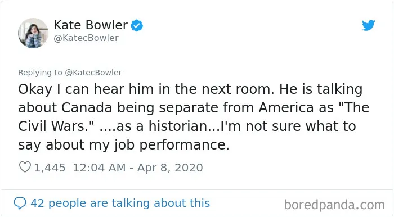The width and height of the screenshot is (394, 217).
Task: Click the Twitter bird logo icon
Action: coord(368,25)
